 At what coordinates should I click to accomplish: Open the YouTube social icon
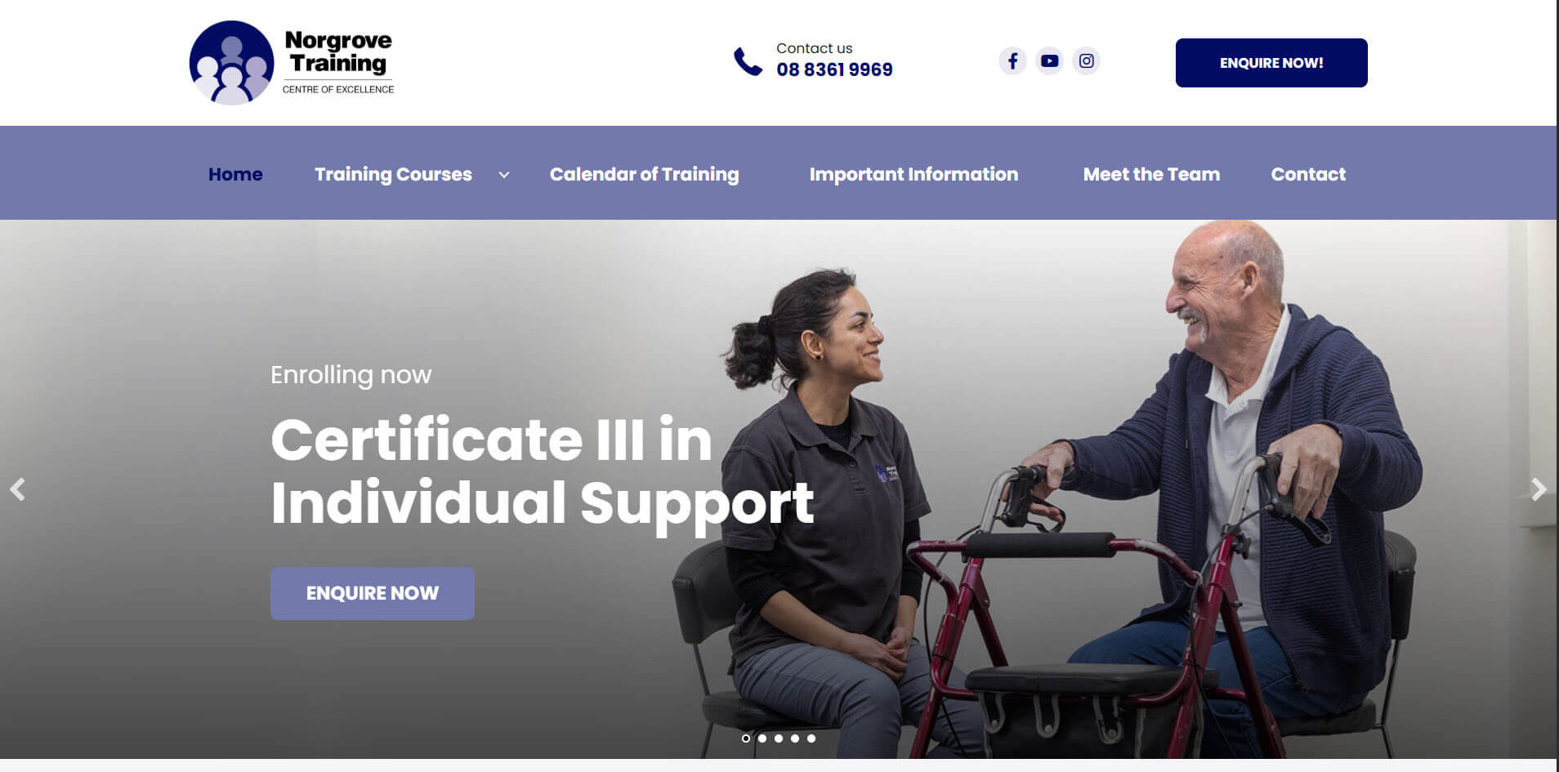[1049, 61]
